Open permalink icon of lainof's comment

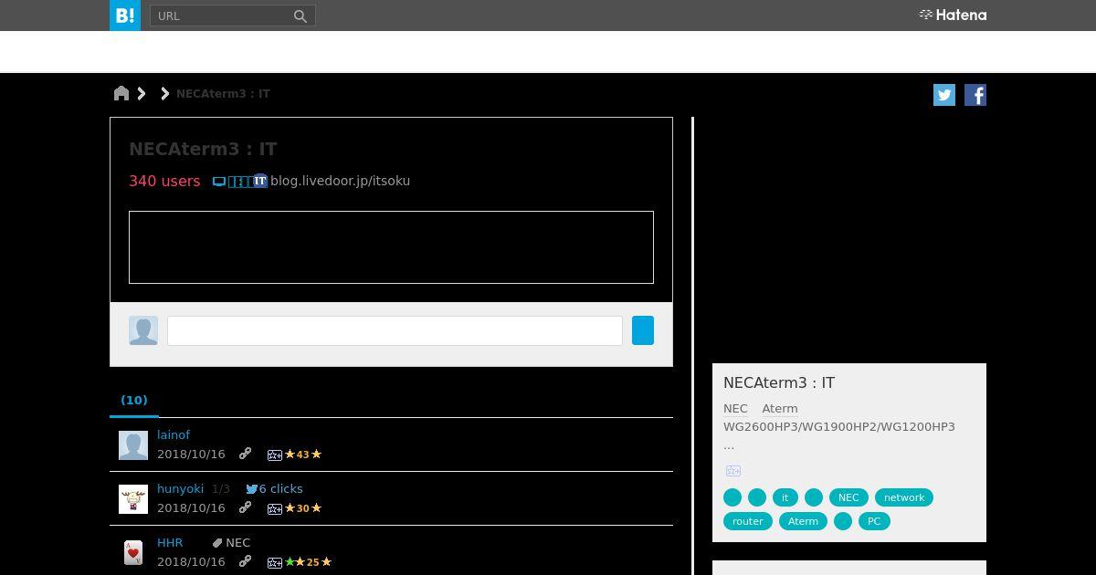[245, 454]
